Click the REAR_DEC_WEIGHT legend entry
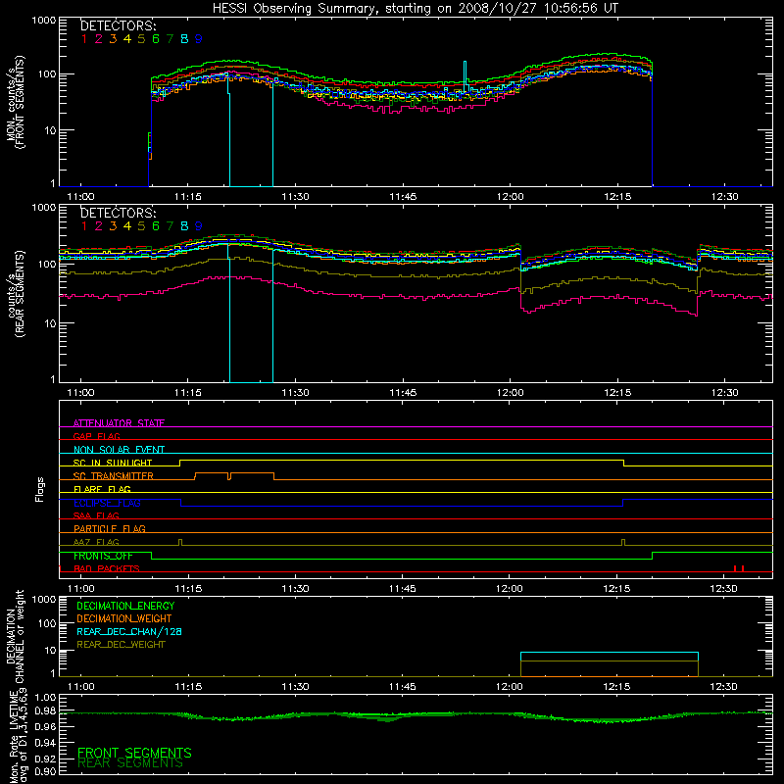784x784 pixels. click(121, 645)
